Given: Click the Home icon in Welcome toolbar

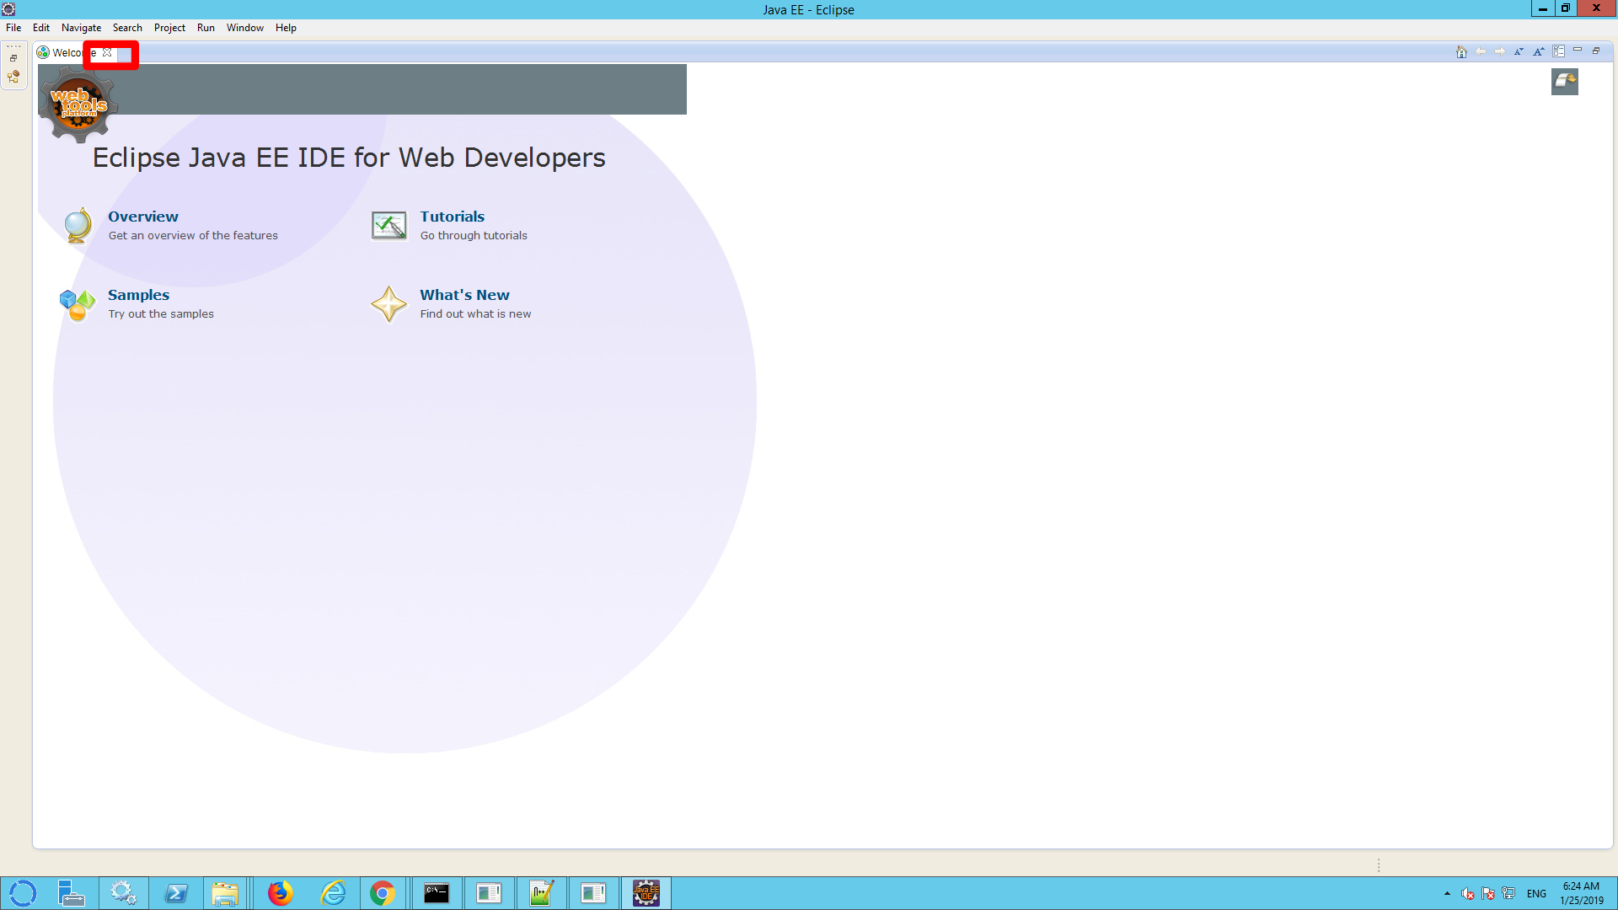Looking at the screenshot, I should pyautogui.click(x=1461, y=52).
